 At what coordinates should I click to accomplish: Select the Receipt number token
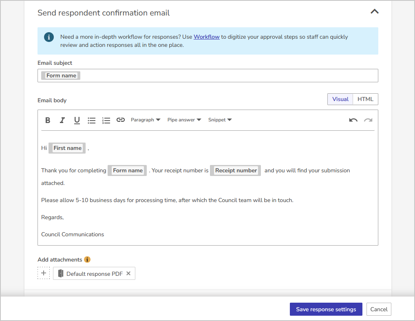236,171
